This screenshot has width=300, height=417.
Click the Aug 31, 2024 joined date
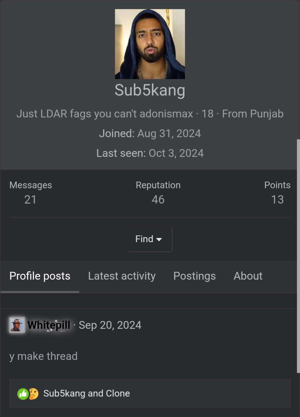[169, 133]
